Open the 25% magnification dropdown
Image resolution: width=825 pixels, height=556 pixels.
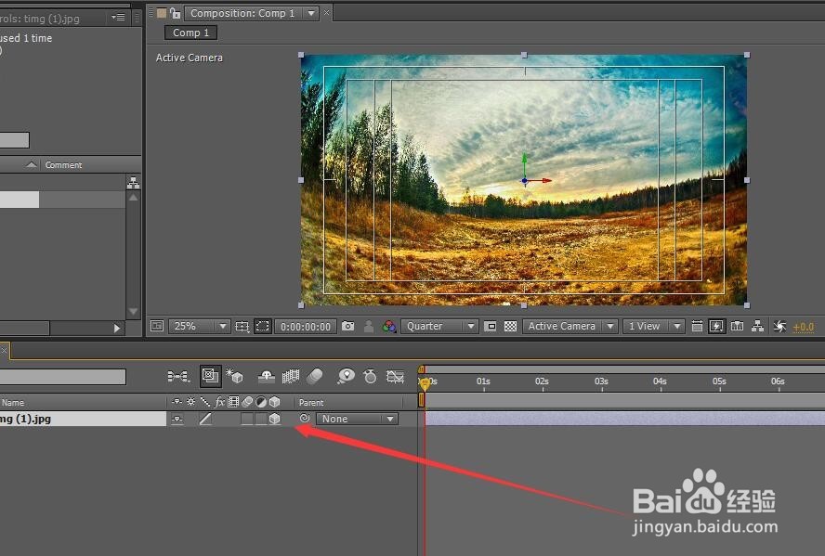tap(199, 327)
